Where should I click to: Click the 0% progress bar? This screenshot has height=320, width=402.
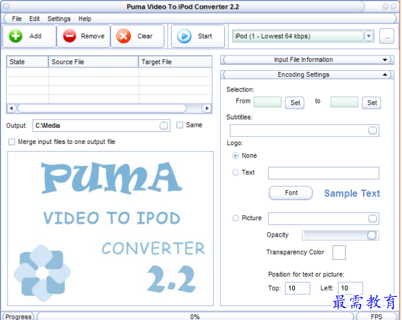195,316
